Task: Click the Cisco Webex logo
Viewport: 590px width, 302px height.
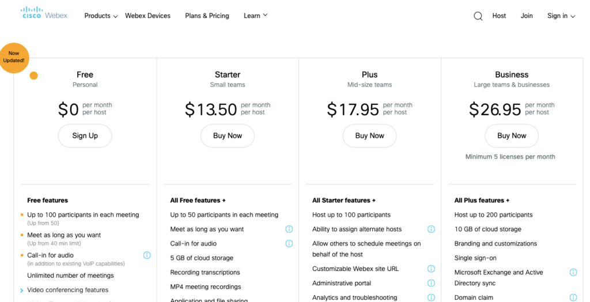Action: 44,13
